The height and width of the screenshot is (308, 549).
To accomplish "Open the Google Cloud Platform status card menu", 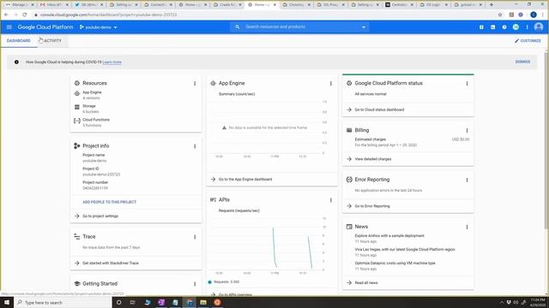I will [467, 84].
